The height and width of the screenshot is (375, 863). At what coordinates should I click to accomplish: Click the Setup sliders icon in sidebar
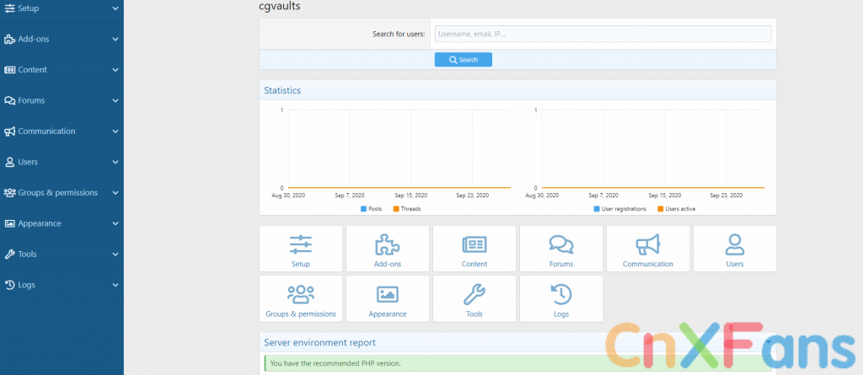(10, 8)
